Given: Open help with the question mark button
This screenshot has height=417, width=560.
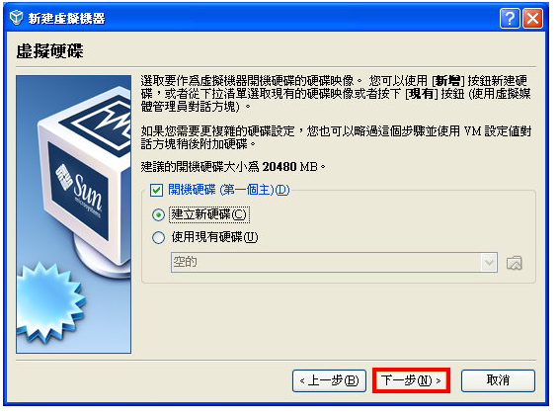Looking at the screenshot, I should 510,18.
